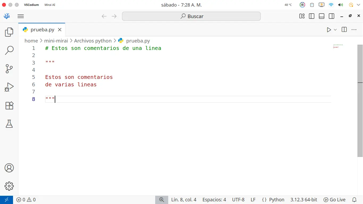Open the Wi-Fi network tray icon

point(331,5)
